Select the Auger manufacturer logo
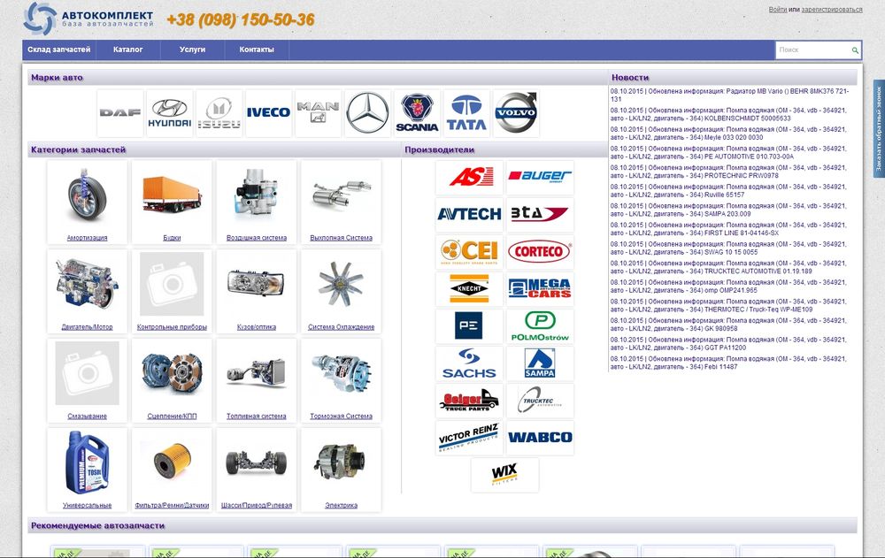 point(540,177)
